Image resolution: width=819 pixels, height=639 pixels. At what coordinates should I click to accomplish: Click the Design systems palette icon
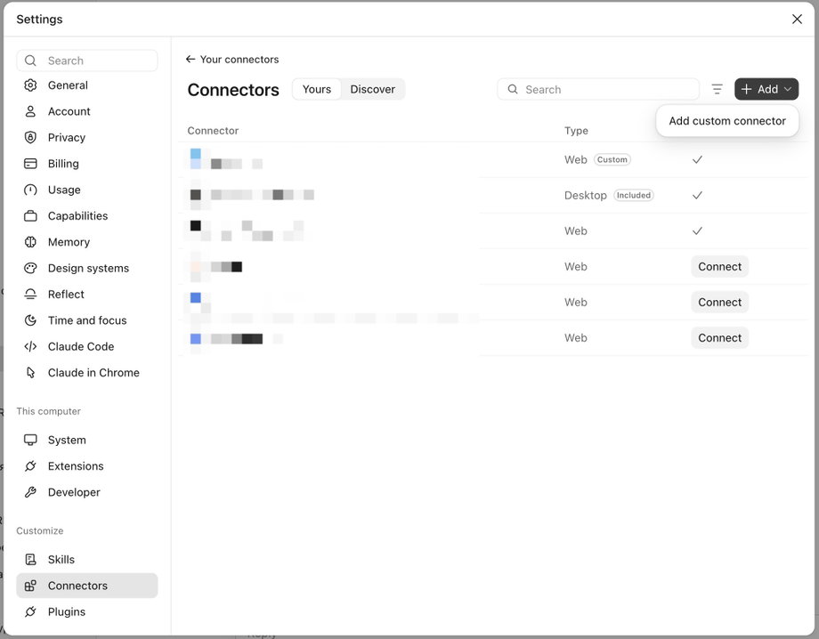tap(30, 268)
